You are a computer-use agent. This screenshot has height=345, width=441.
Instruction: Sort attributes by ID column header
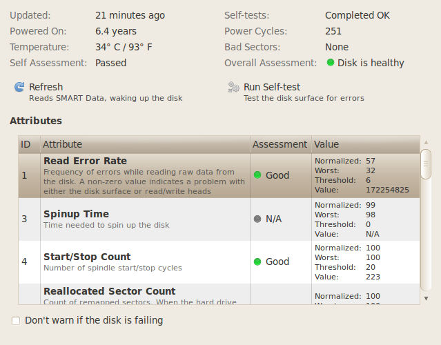(29, 144)
